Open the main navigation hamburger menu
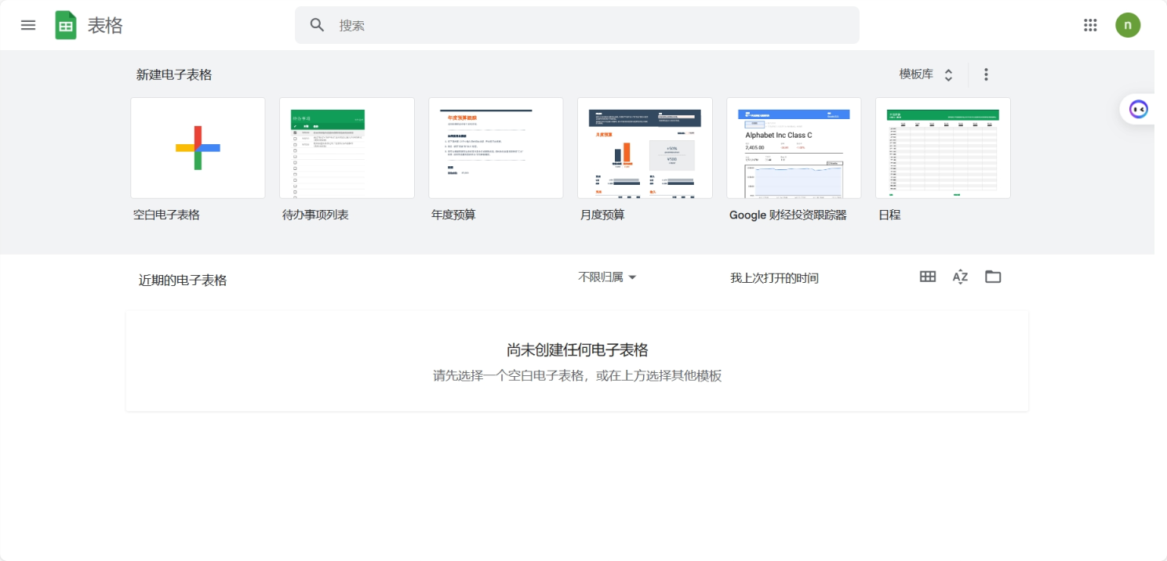 point(27,24)
